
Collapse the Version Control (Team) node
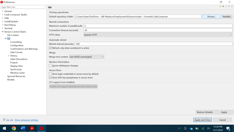[x=3, y=32]
